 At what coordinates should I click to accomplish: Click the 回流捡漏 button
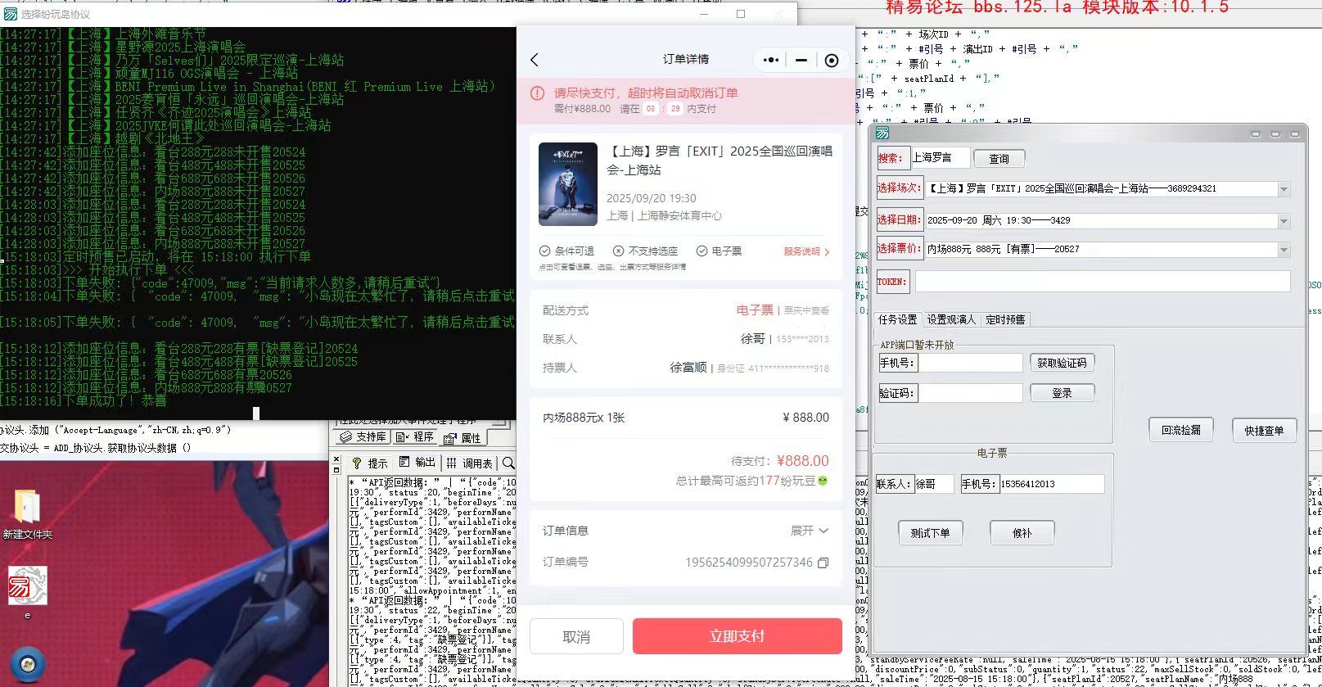(x=1181, y=430)
